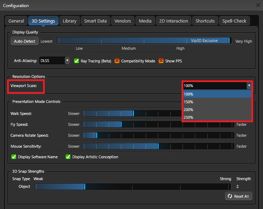The width and height of the screenshot is (263, 209).
Task: Click the Object snap strength slider
Action: [85, 187]
